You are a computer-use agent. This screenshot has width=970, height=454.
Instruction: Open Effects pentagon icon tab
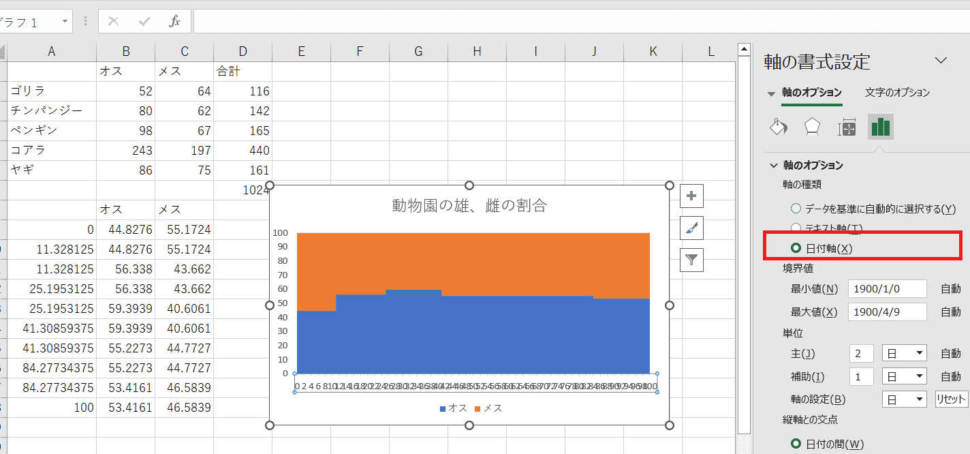coord(812,127)
